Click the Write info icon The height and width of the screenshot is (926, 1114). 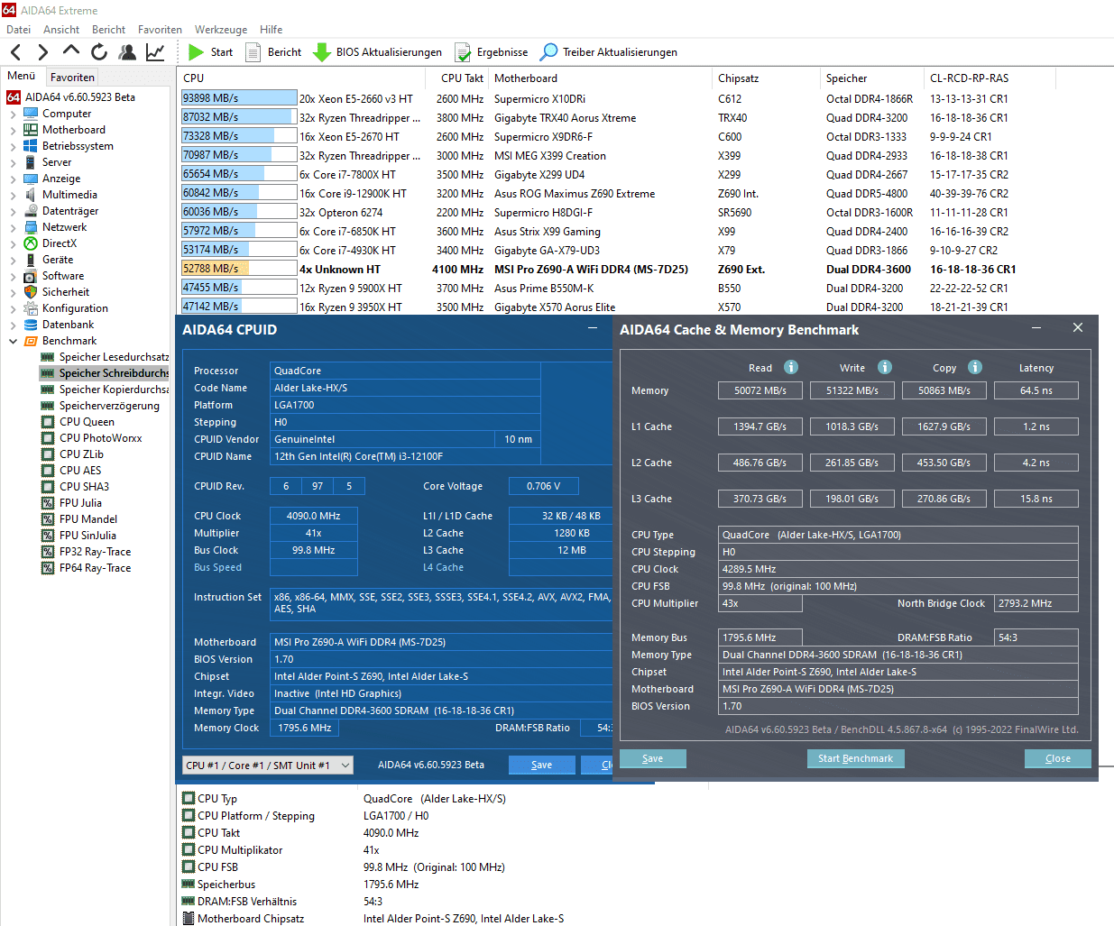885,367
